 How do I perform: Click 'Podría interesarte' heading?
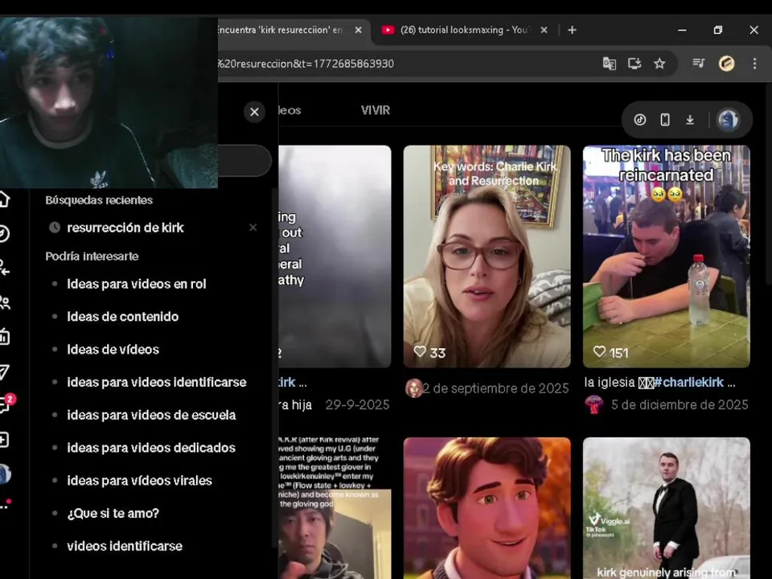pos(92,256)
